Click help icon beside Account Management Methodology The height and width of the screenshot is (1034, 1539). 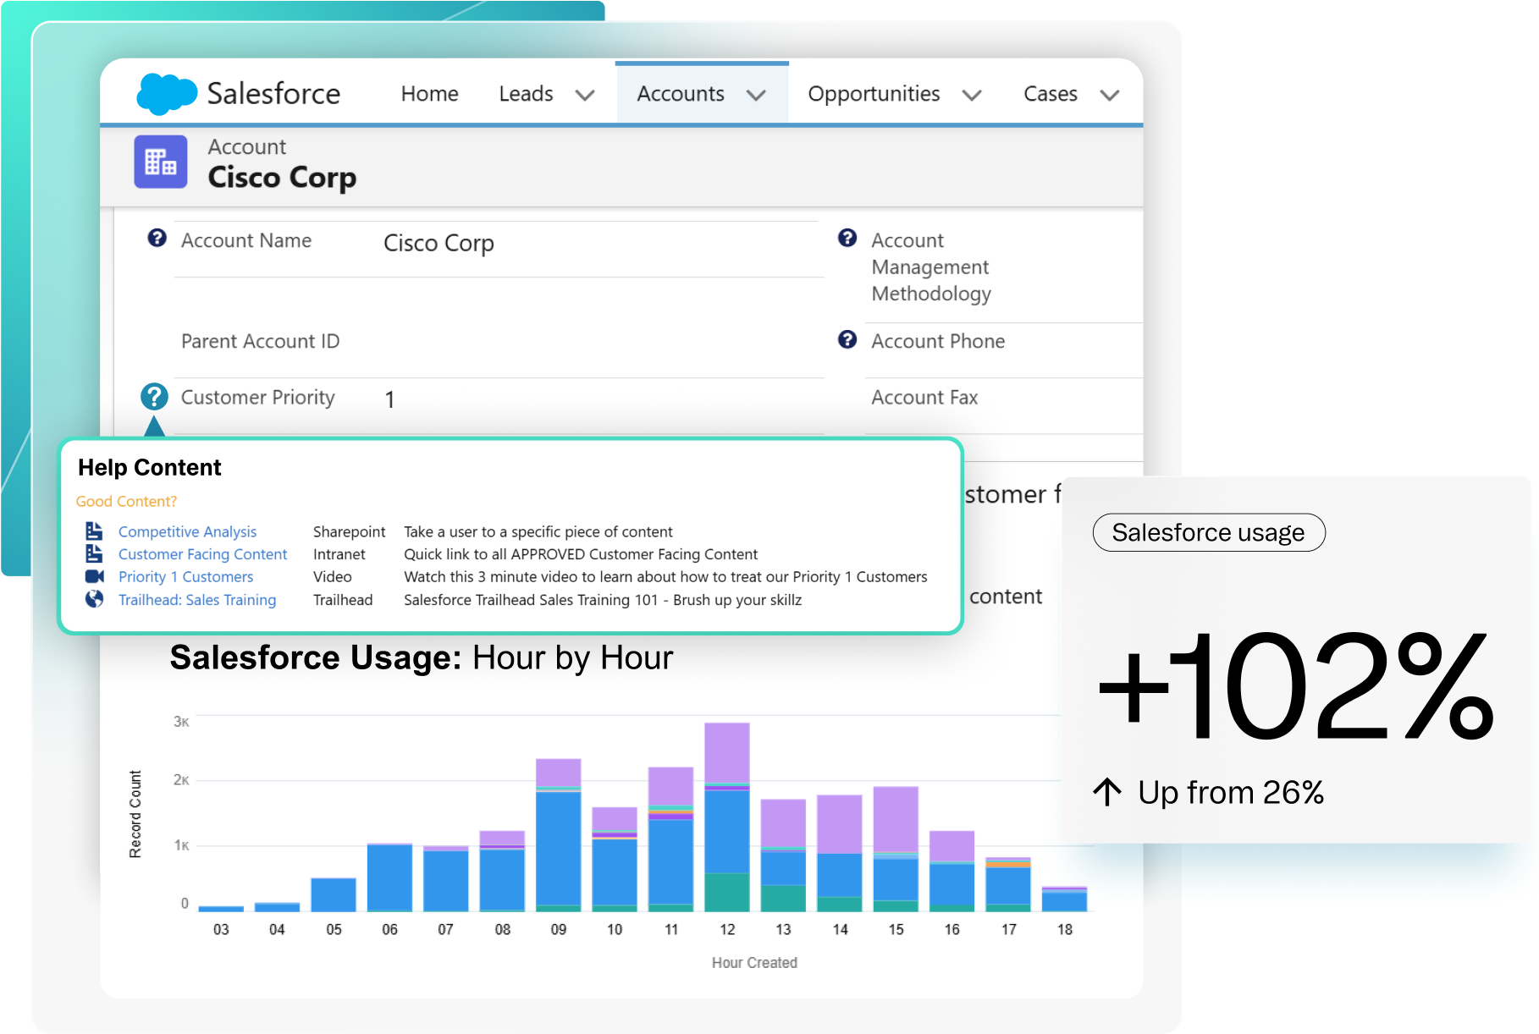click(847, 238)
